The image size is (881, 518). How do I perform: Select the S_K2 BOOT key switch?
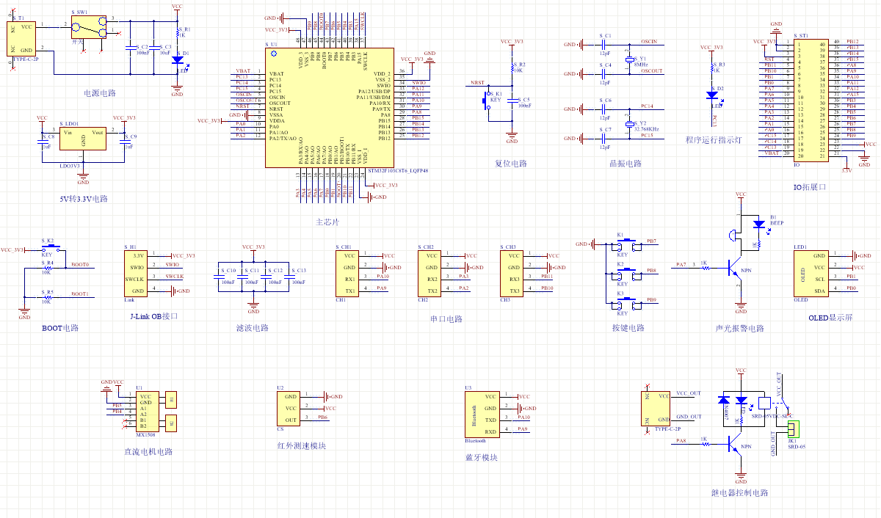(x=48, y=249)
